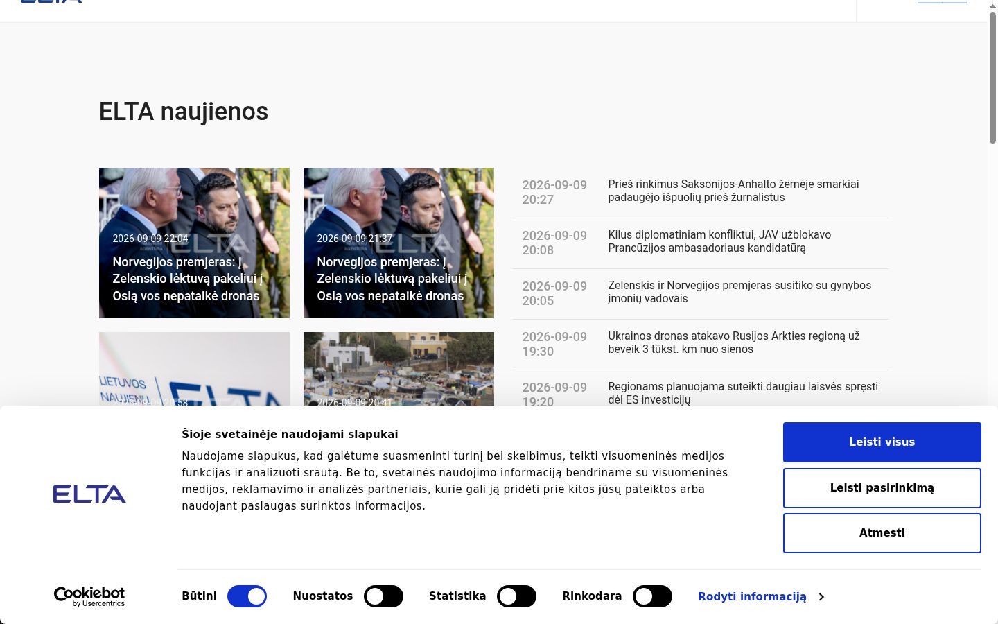Open Zelenskis ir Norvegijos premjeras susitiko headline
The width and height of the screenshot is (998, 624).
click(x=739, y=292)
